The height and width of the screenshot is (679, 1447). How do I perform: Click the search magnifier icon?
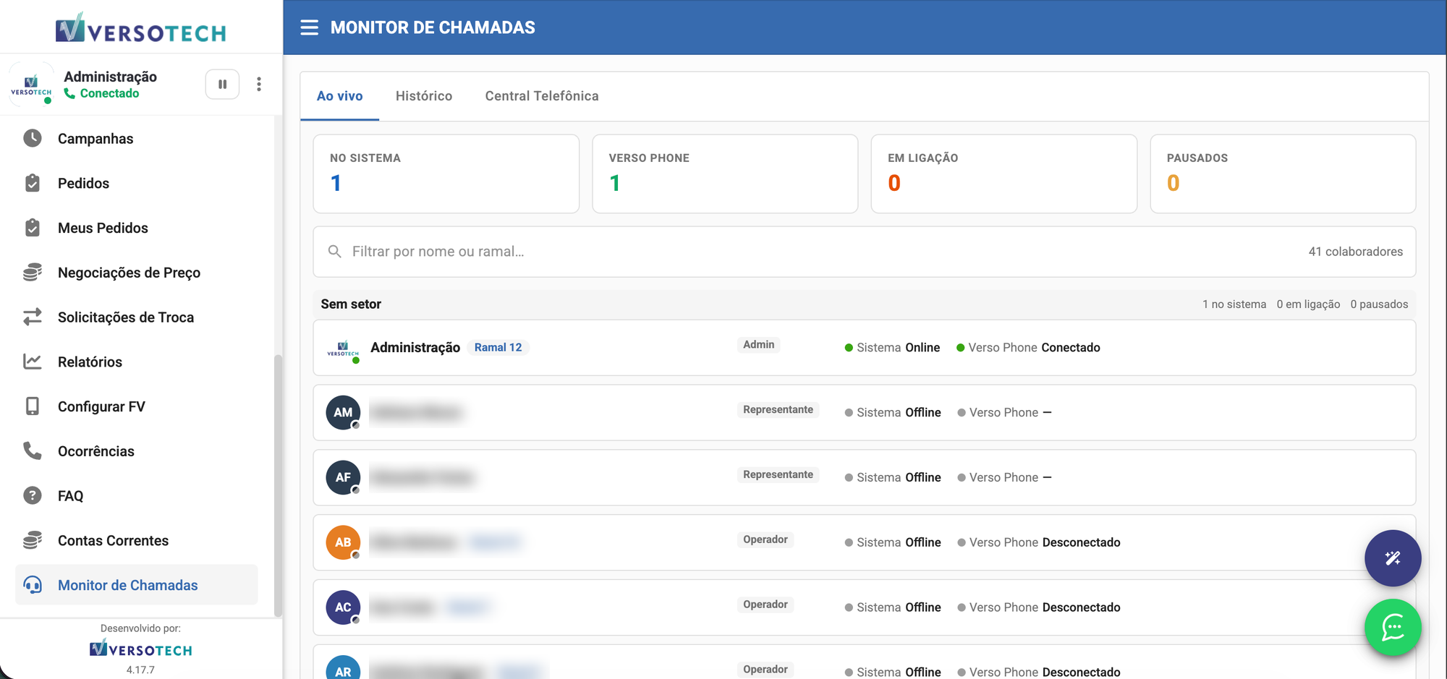pyautogui.click(x=334, y=252)
